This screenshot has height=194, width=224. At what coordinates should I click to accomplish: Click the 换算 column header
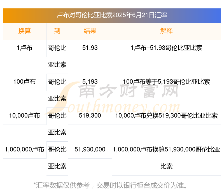click(24, 31)
